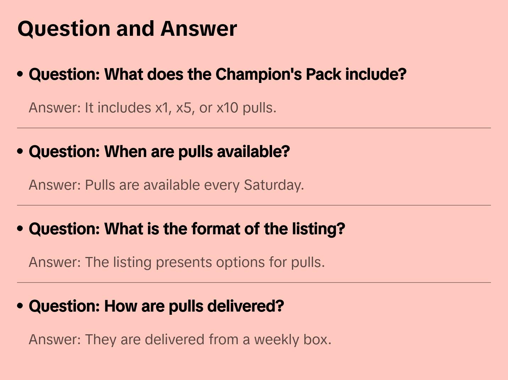Viewport: 508px width, 380px height.
Task: Click the divider below the Saturday answer
Action: [254, 205]
